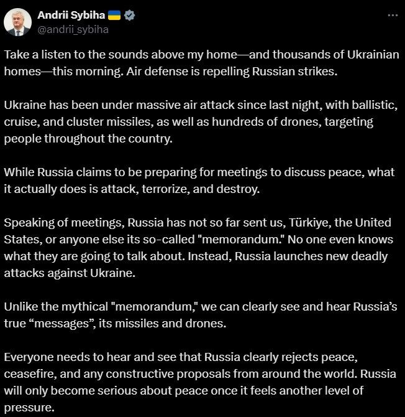The height and width of the screenshot is (417, 405).
Task: Click the word 'mythical' in the post
Action: click(83, 307)
